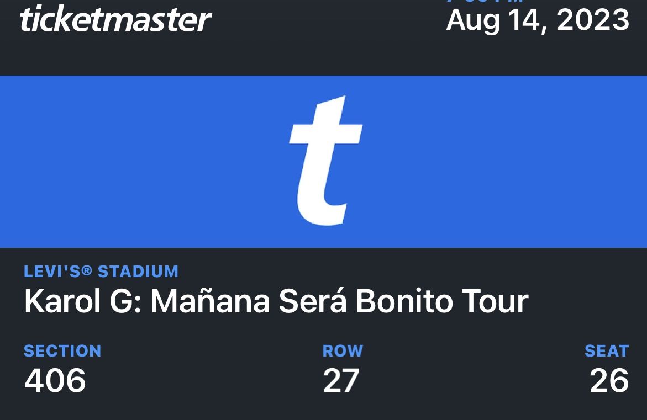
Task: Click the ticketmaster wordmark logo
Action: [x=115, y=20]
